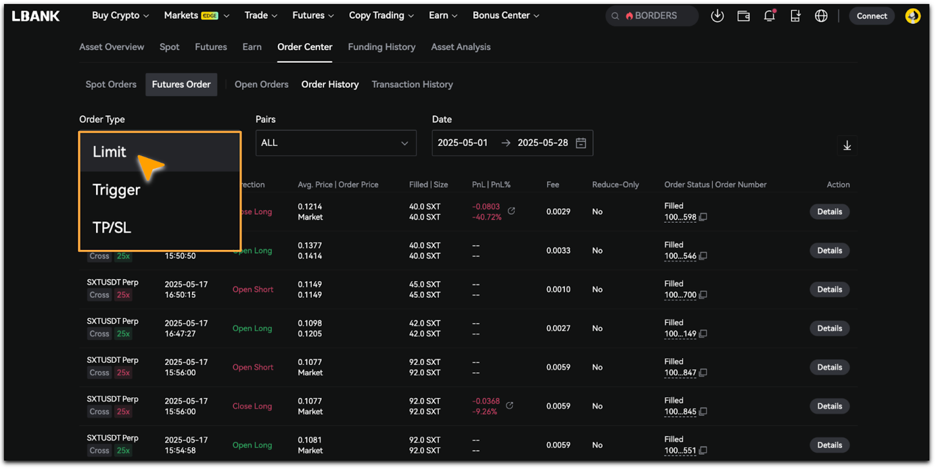
Task: Share PnL of -40.72% order
Action: click(x=511, y=211)
